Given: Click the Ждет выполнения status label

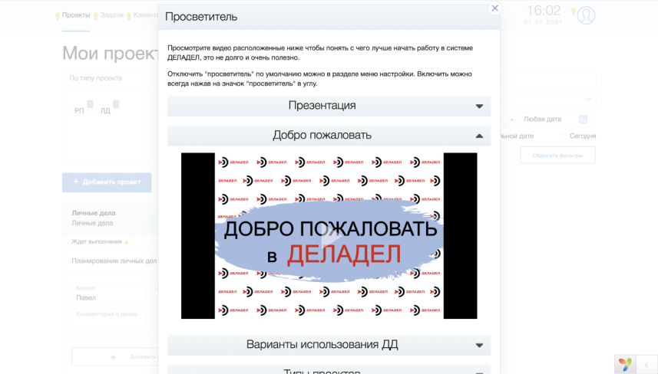Looking at the screenshot, I should [x=97, y=241].
